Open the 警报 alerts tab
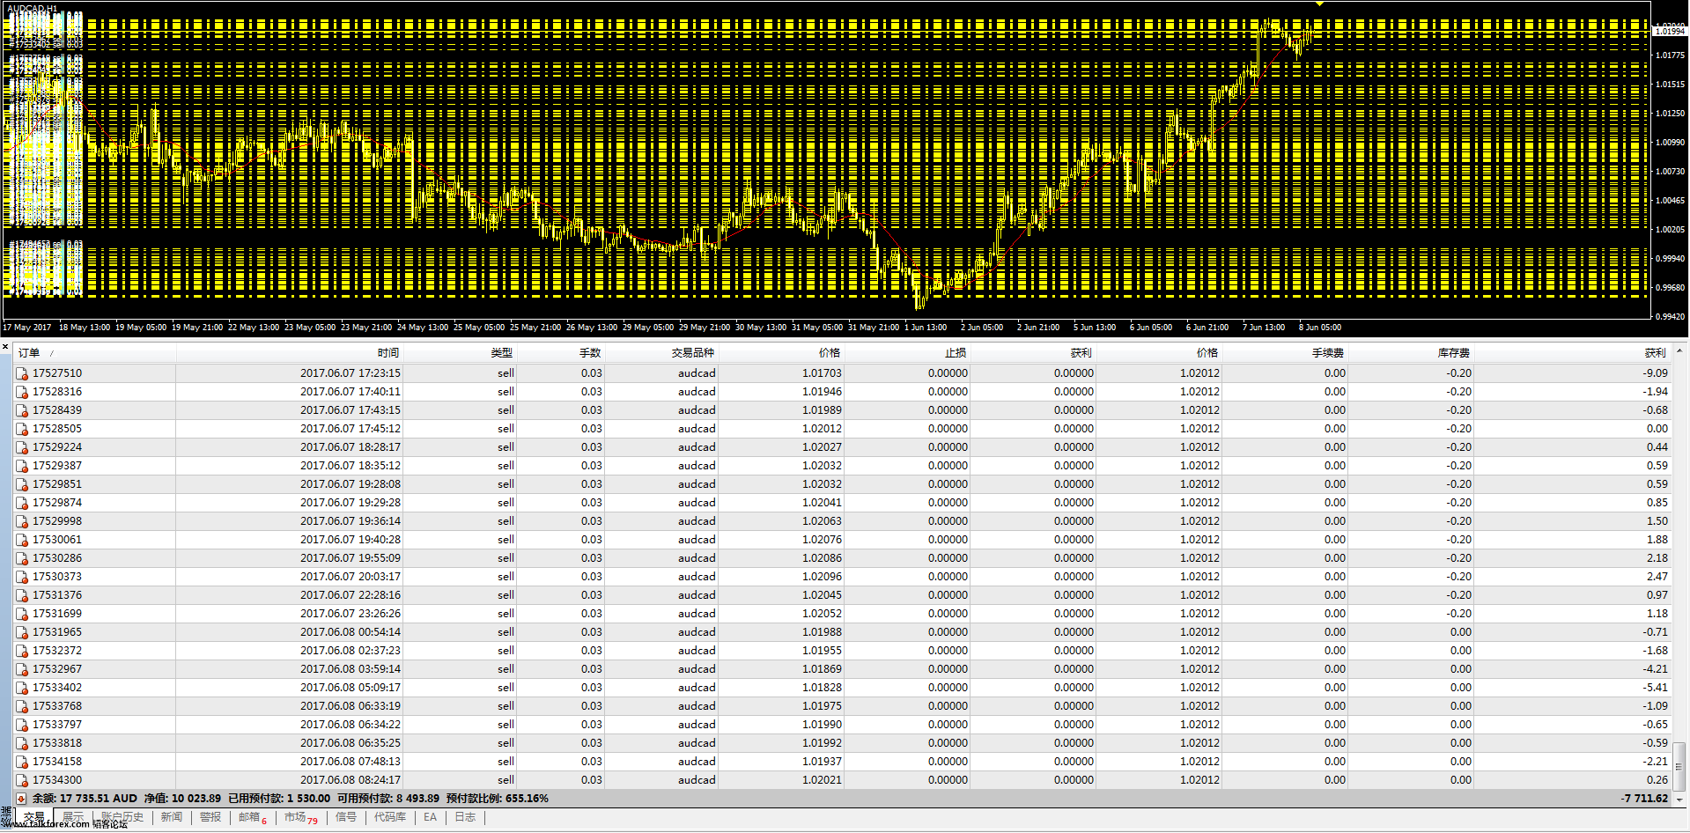The width and height of the screenshot is (1690, 833). (x=210, y=817)
